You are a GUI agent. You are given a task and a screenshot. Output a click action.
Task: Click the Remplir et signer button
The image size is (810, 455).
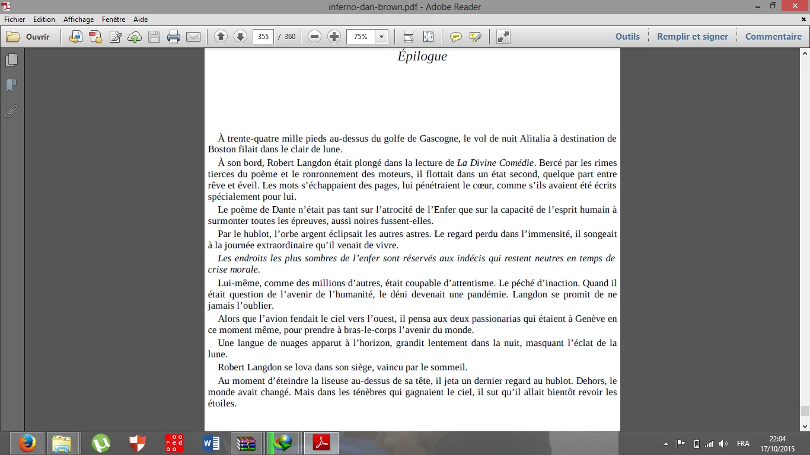692,37
